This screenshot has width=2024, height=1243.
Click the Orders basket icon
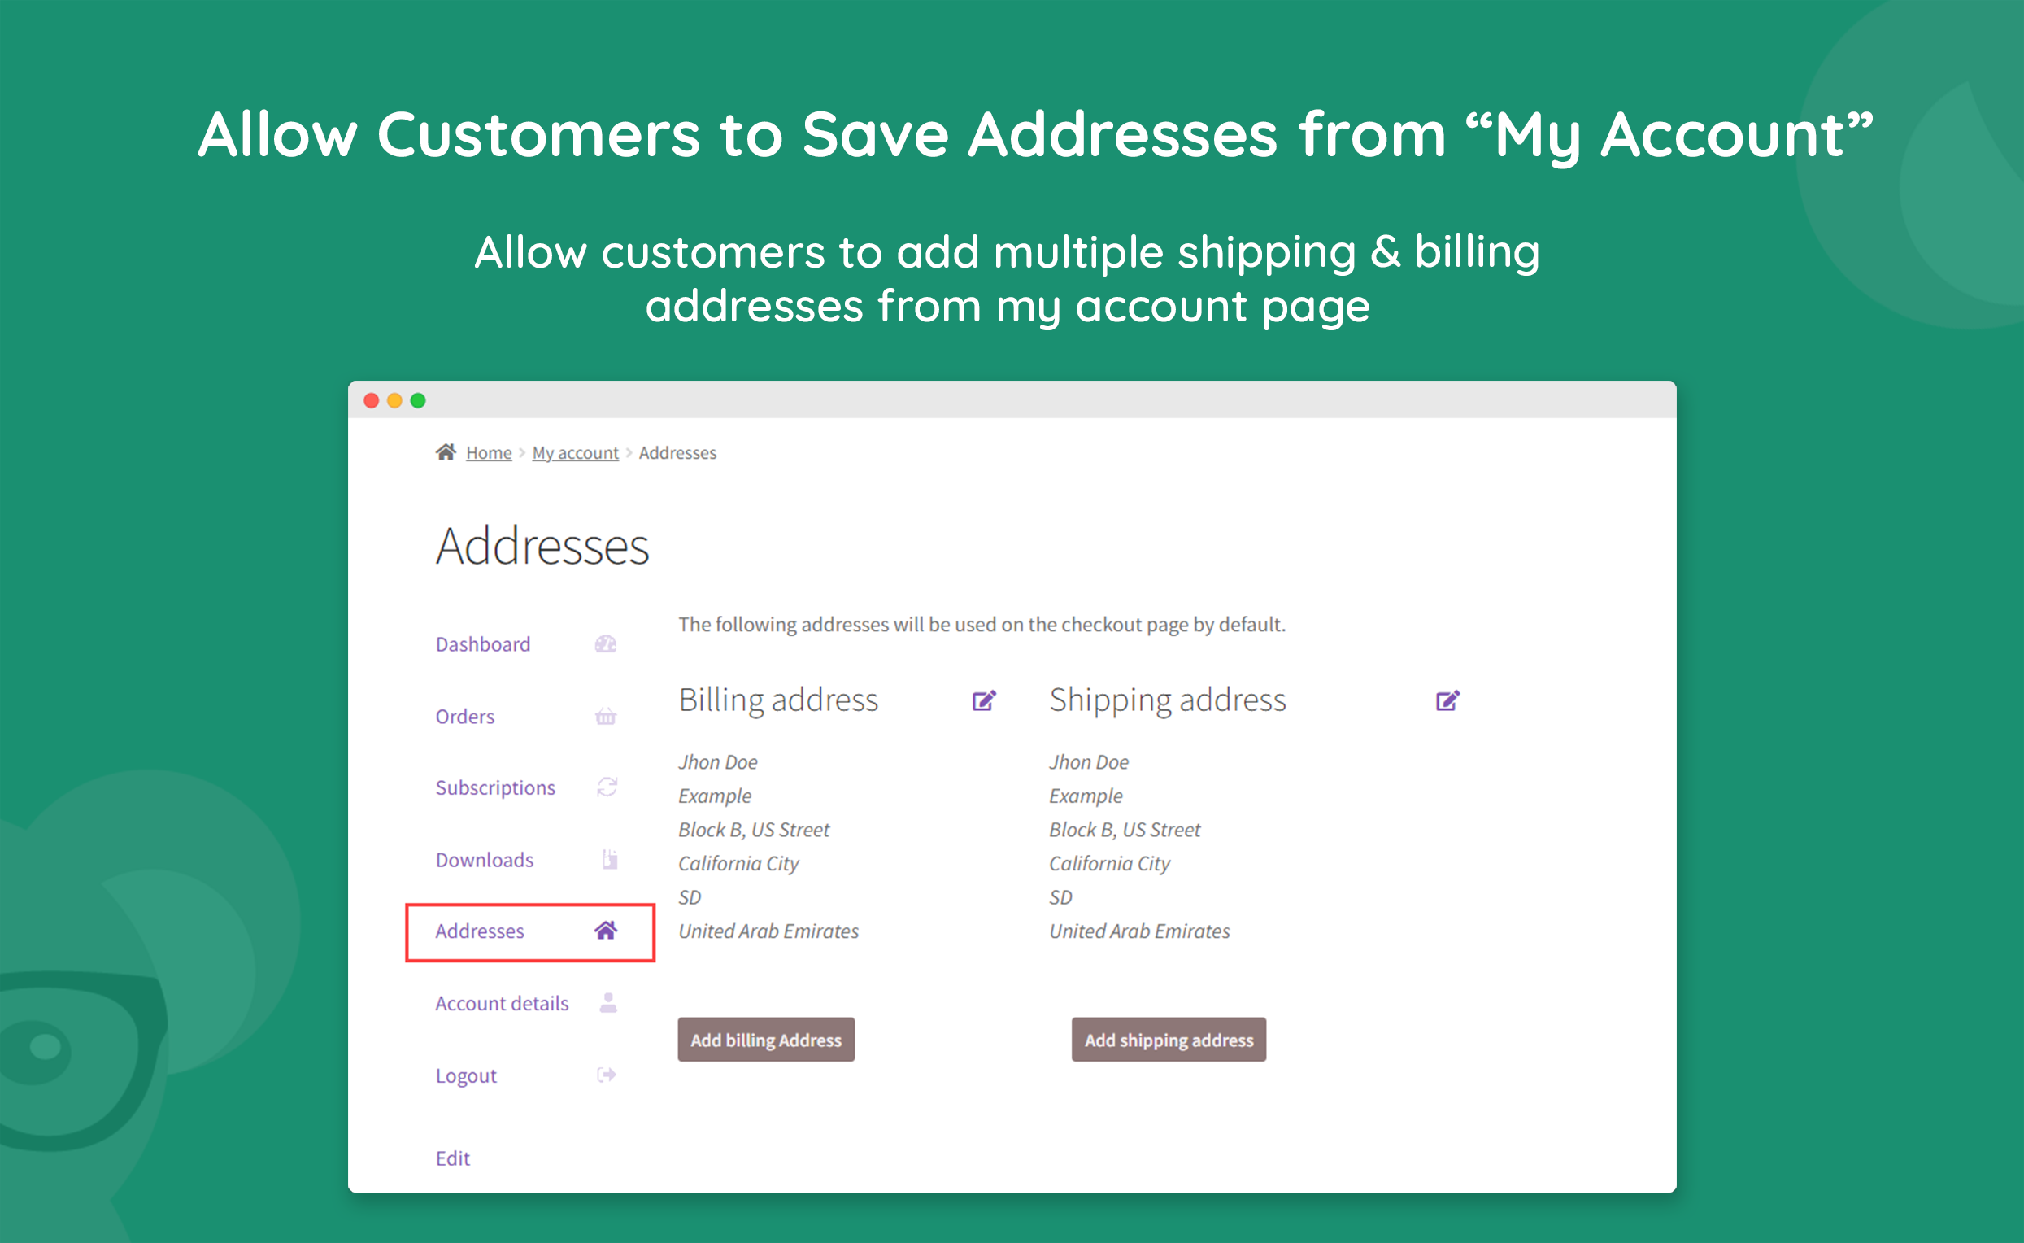606,716
